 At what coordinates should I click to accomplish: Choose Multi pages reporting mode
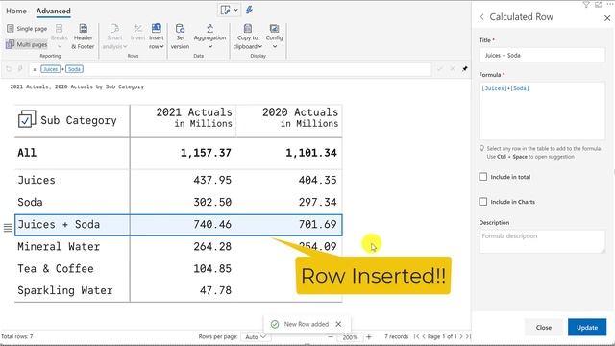pyautogui.click(x=27, y=44)
